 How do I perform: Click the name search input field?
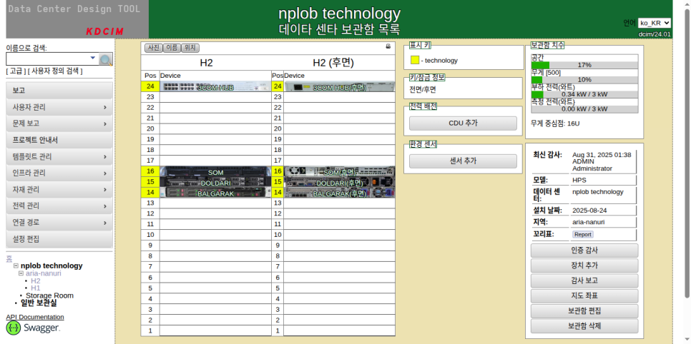click(x=50, y=59)
